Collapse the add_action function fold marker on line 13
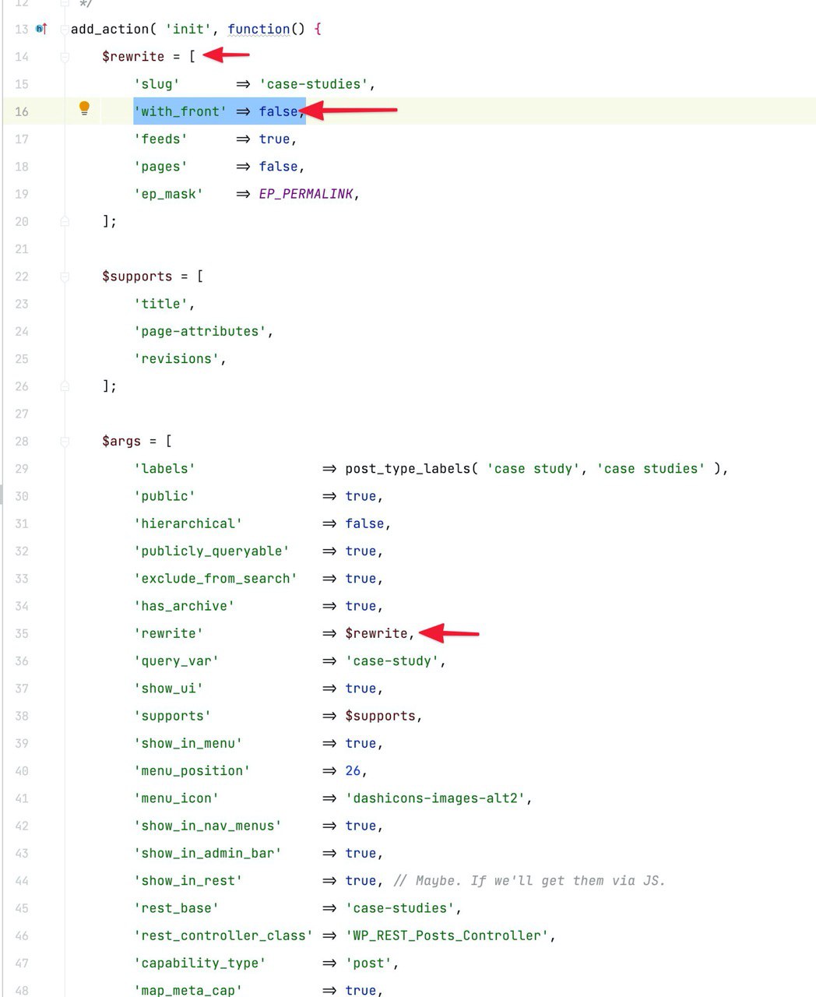 (64, 30)
